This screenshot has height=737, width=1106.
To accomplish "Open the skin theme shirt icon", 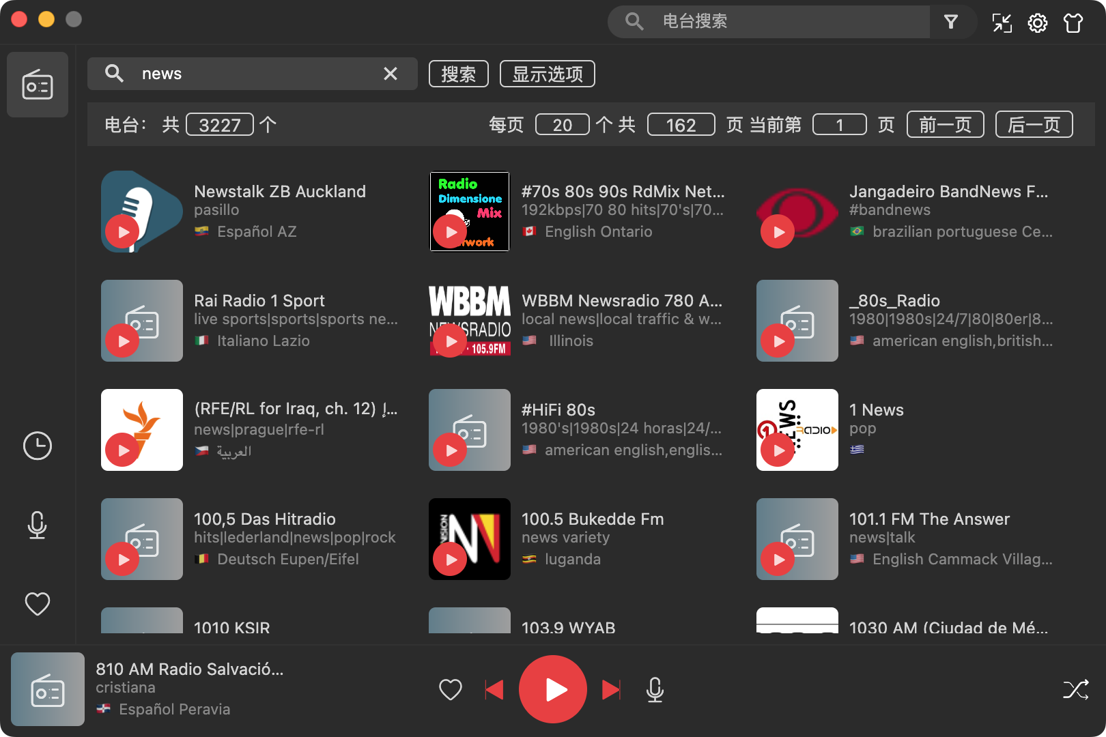I will pyautogui.click(x=1073, y=23).
